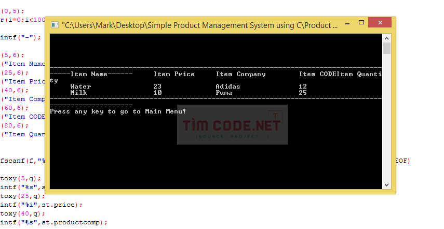Click the 'intf("-");' code line
The image size is (444, 229).
pyautogui.click(x=21, y=37)
